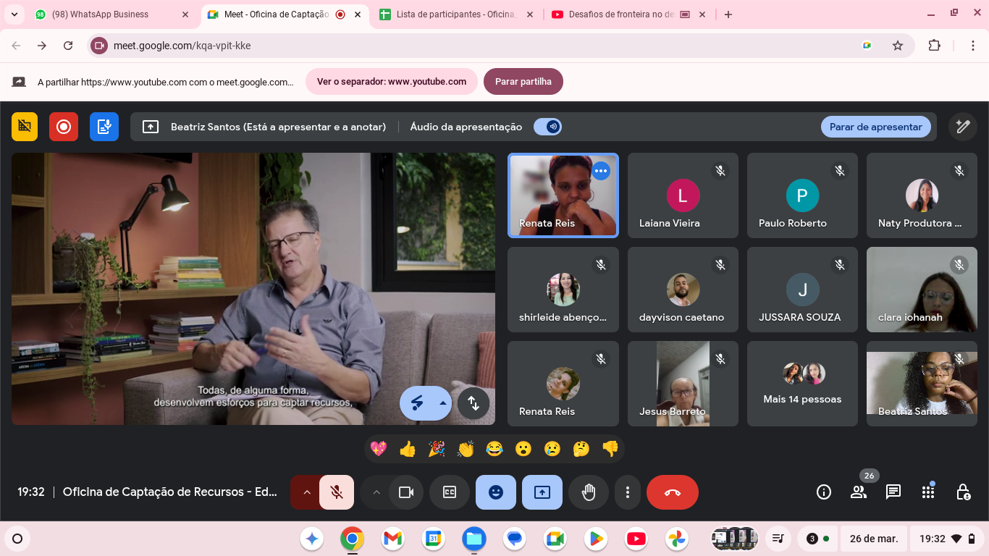Click the raise hand icon
The width and height of the screenshot is (989, 556).
coord(589,492)
